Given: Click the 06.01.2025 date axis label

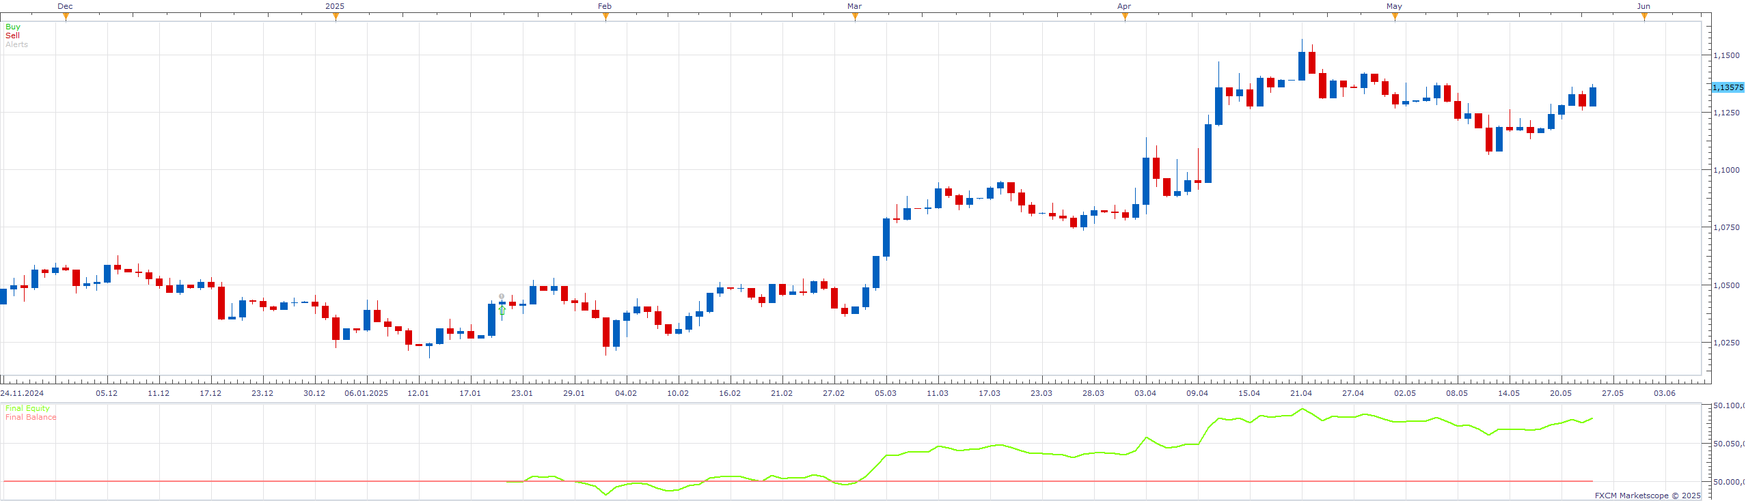Looking at the screenshot, I should [x=366, y=393].
